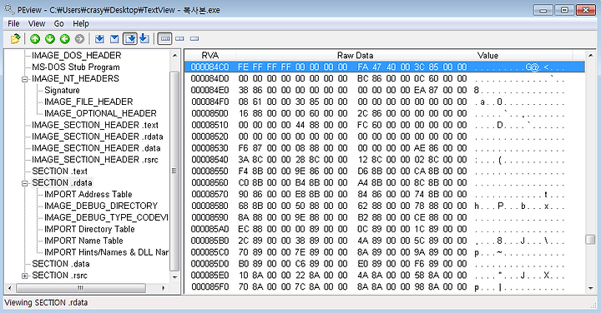Select the row at RVA 00008580
The height and width of the screenshot is (313, 601).
pyautogui.click(x=385, y=206)
